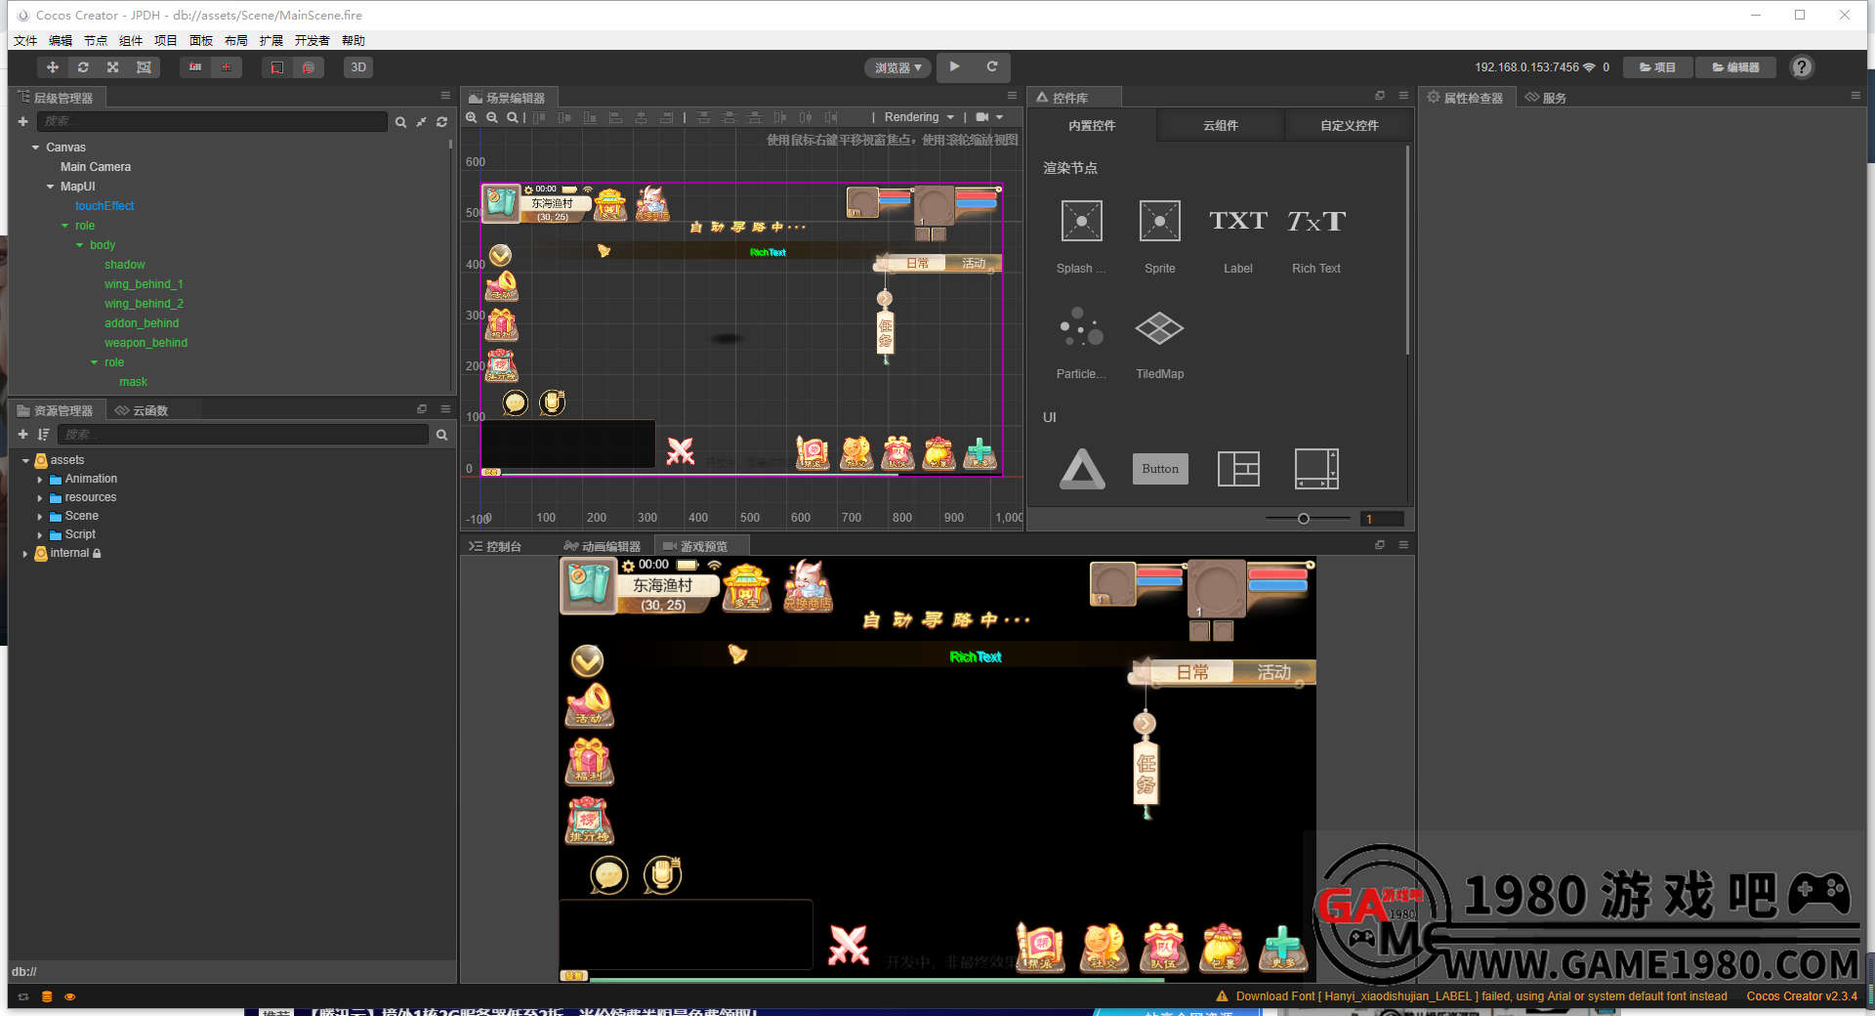Click the zoom in icon in scene editor
1875x1016 pixels.
pos(472,117)
